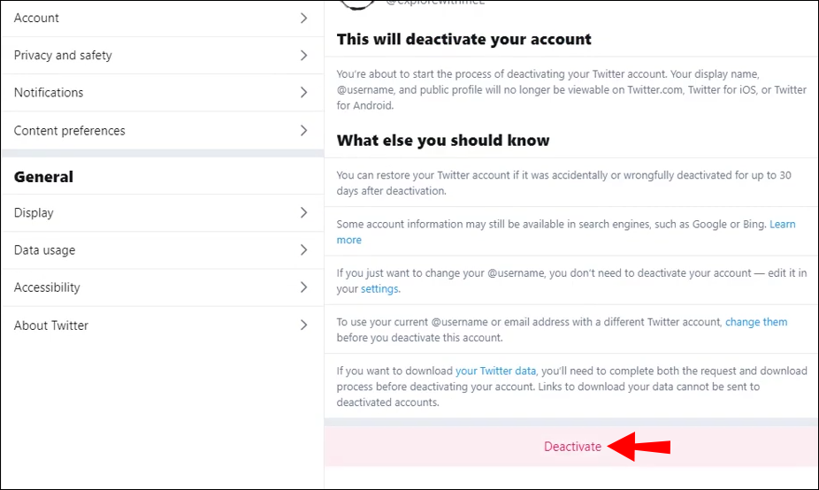Screen dimensions: 819x490
Task: Select the Display settings label
Action: click(x=34, y=213)
